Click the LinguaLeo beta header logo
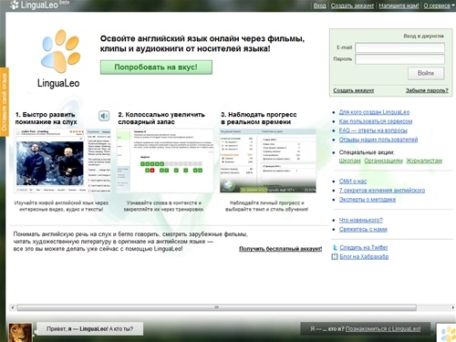456x342 pixels. (39, 5)
